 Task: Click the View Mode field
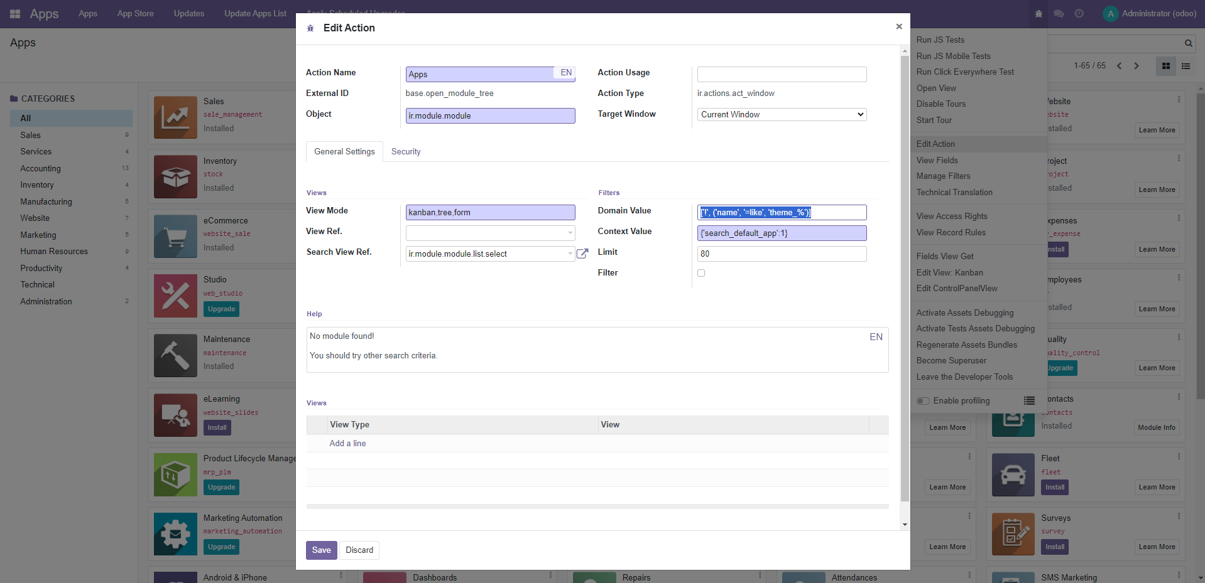click(490, 212)
